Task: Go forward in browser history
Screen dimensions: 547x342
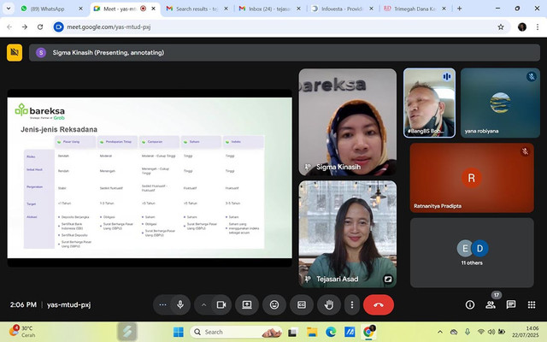Action: tap(25, 27)
